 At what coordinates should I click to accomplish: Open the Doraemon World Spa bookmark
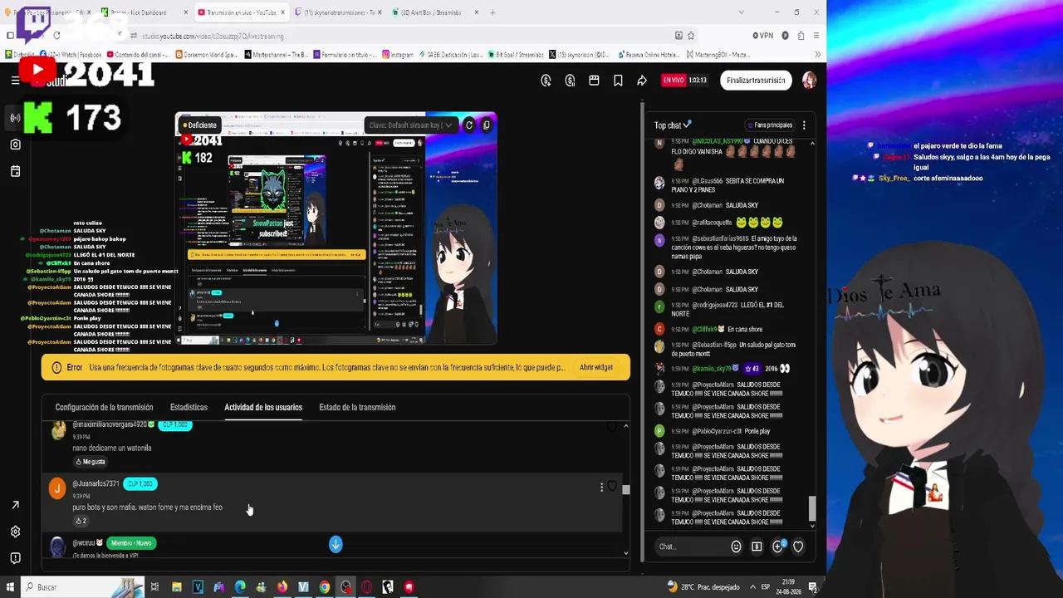pos(206,55)
